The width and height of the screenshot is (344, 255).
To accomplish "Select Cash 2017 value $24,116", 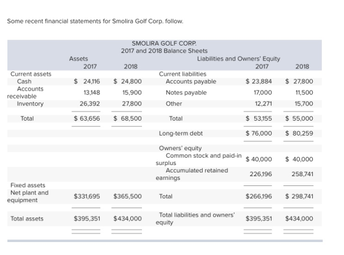I will (87, 81).
